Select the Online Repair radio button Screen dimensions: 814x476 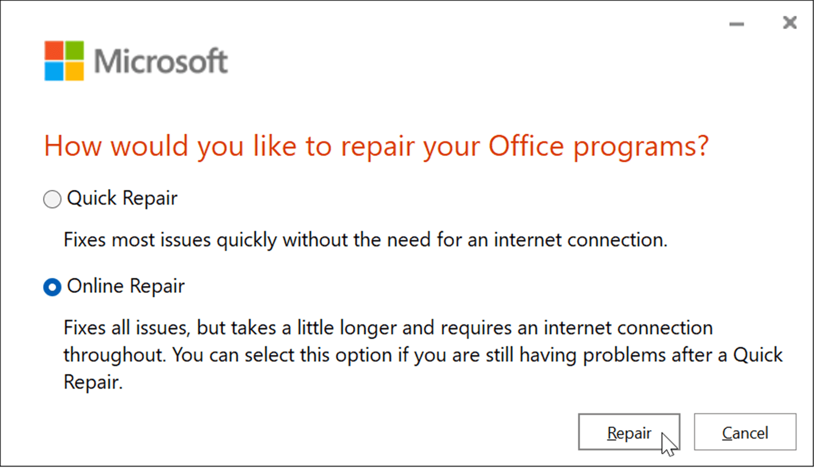[52, 287]
